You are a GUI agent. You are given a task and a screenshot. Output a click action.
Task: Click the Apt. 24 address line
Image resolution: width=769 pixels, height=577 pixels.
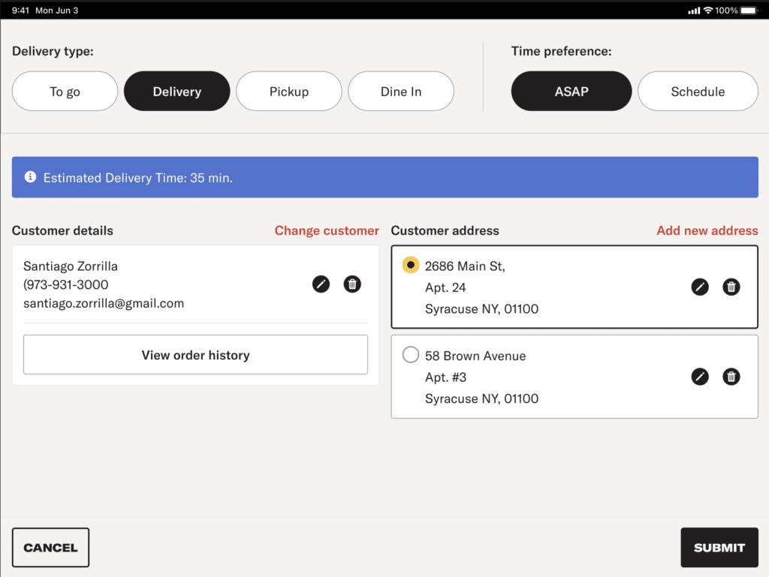[445, 287]
